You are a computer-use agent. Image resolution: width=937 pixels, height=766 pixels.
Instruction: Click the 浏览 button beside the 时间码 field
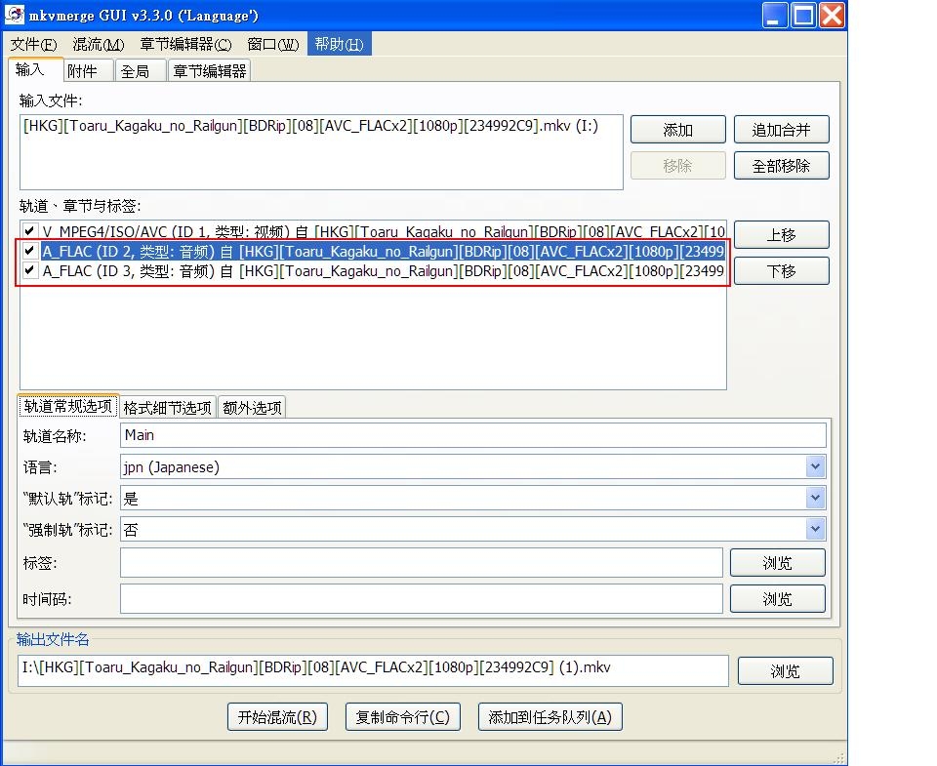778,599
